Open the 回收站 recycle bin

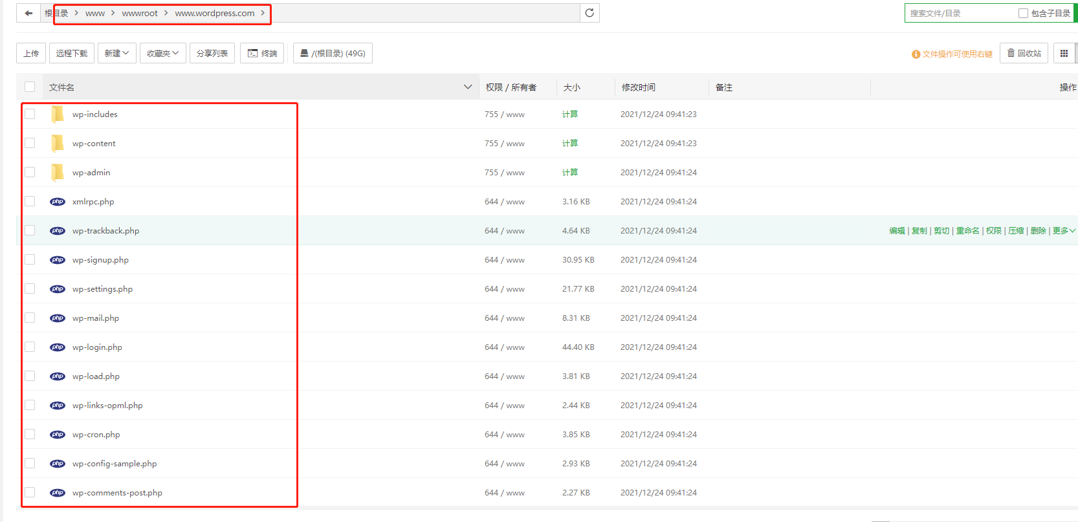(1024, 53)
